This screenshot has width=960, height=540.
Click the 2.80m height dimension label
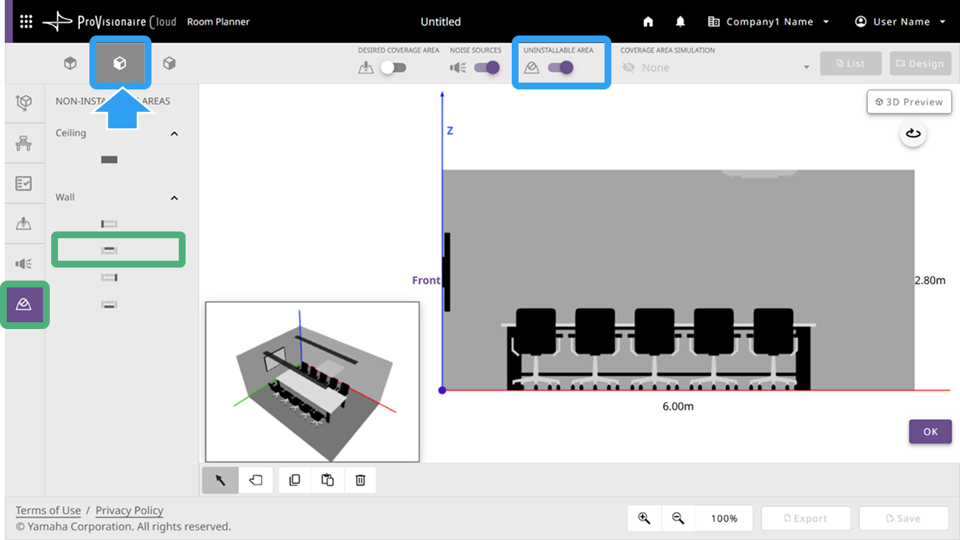point(930,280)
